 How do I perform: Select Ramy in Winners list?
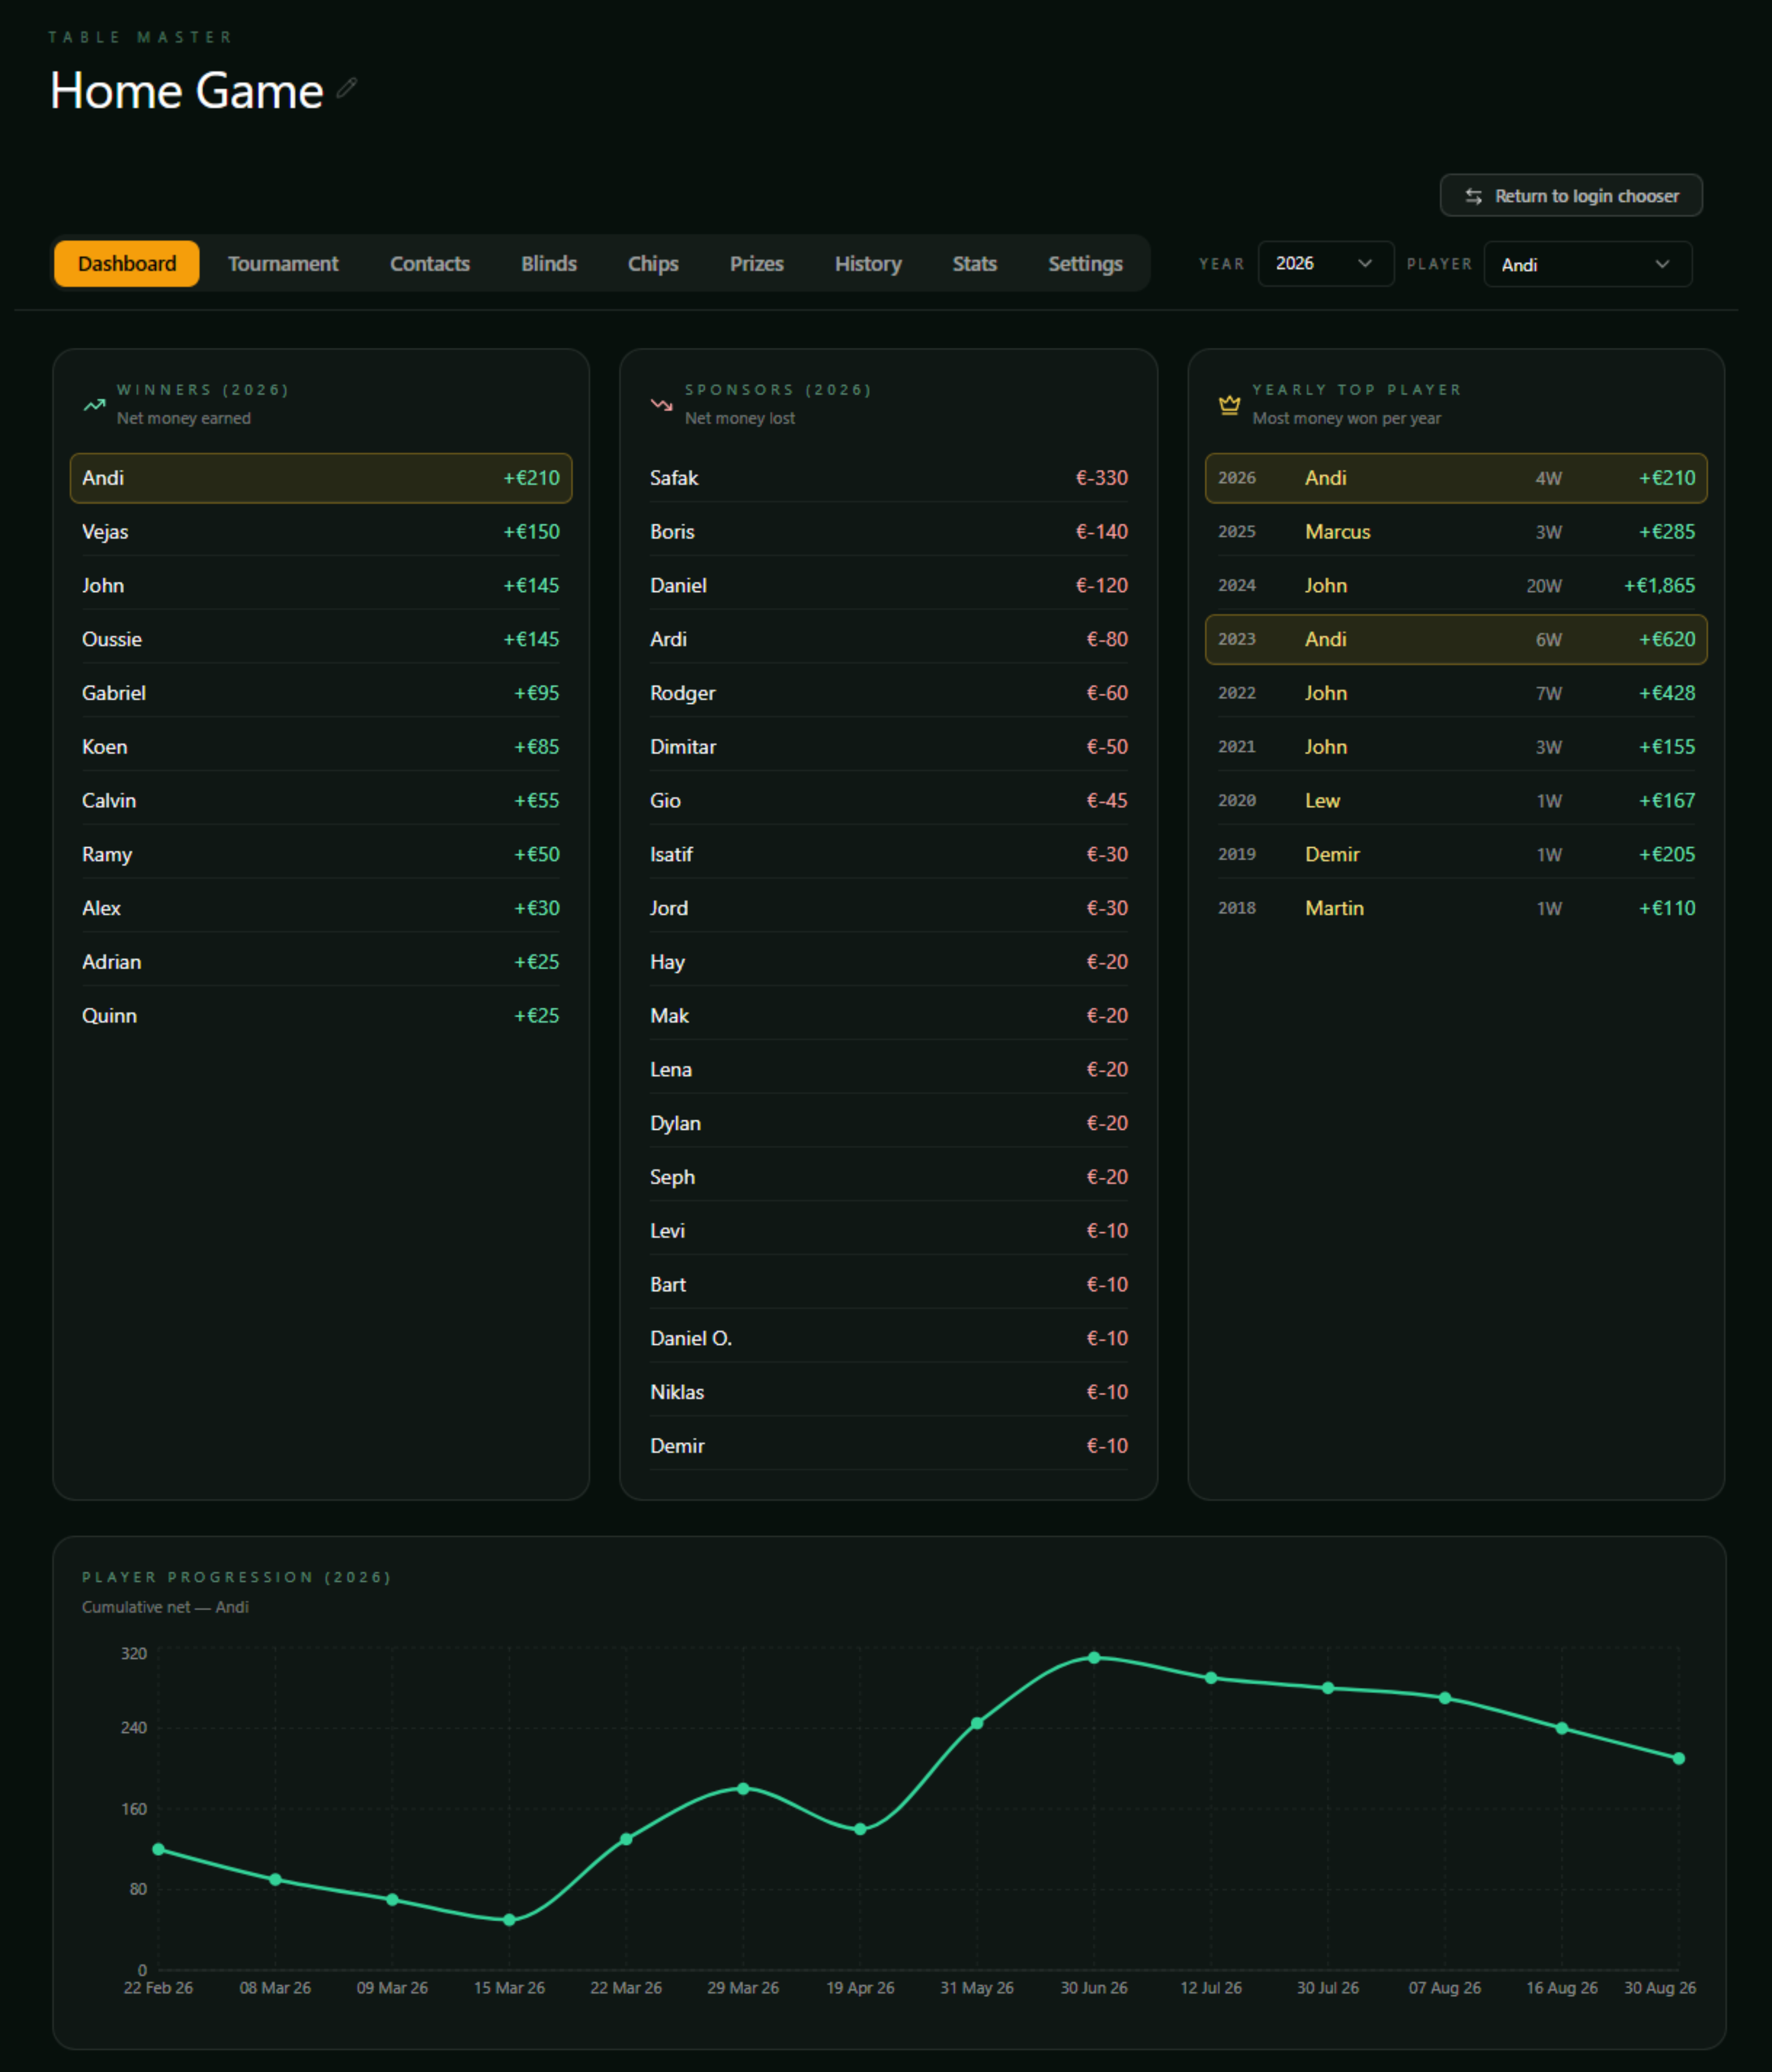point(321,855)
